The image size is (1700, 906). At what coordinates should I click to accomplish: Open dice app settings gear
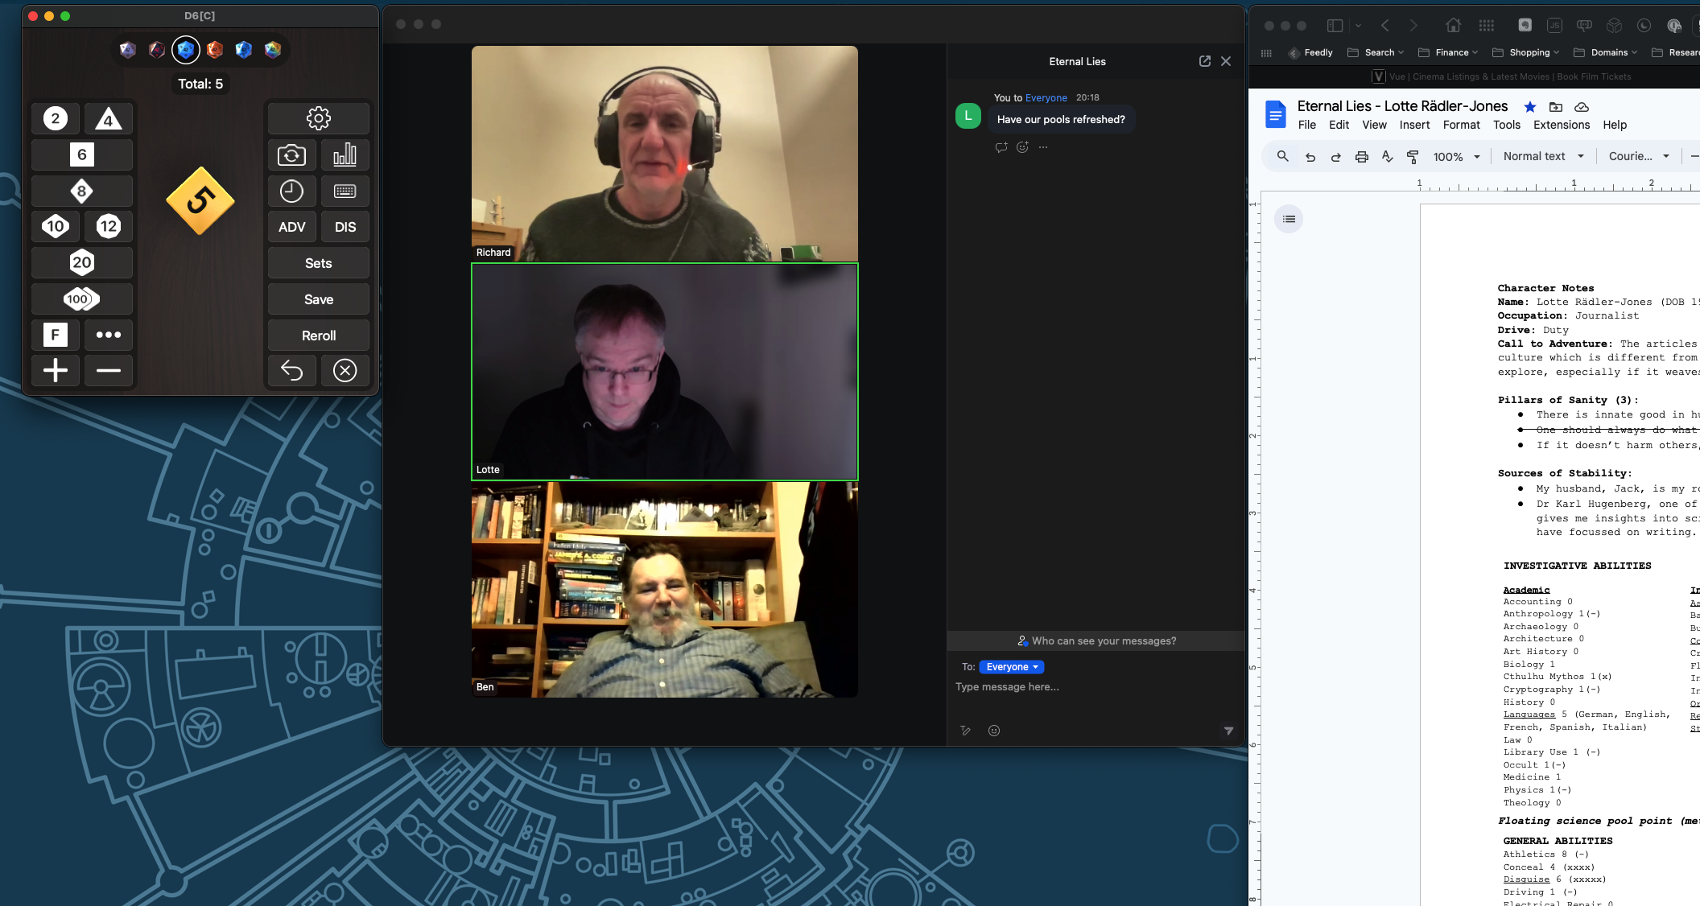[x=319, y=119]
